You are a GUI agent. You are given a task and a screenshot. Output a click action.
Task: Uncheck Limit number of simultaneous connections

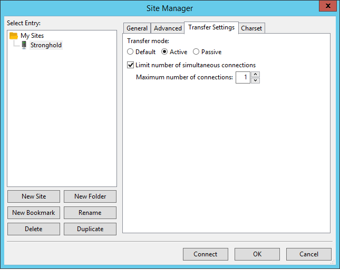pos(131,65)
